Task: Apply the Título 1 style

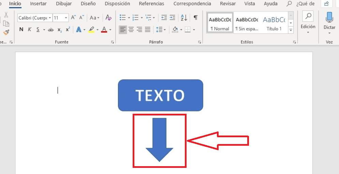Action: point(274,22)
